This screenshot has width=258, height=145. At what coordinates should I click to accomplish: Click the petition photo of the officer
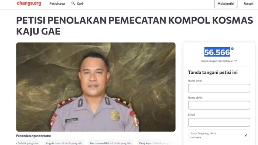click(96, 87)
